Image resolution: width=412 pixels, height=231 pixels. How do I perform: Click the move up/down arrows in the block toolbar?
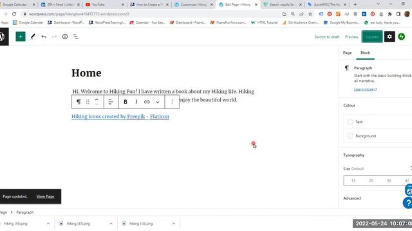coord(97,102)
